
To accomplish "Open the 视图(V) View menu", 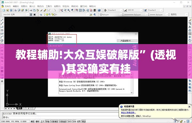I will click(x=24, y=6).
